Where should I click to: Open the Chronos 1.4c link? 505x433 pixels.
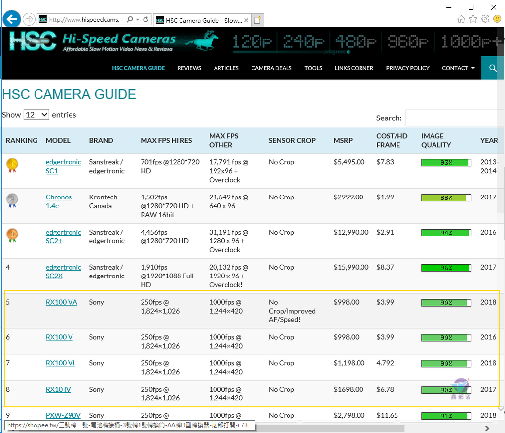(59, 201)
